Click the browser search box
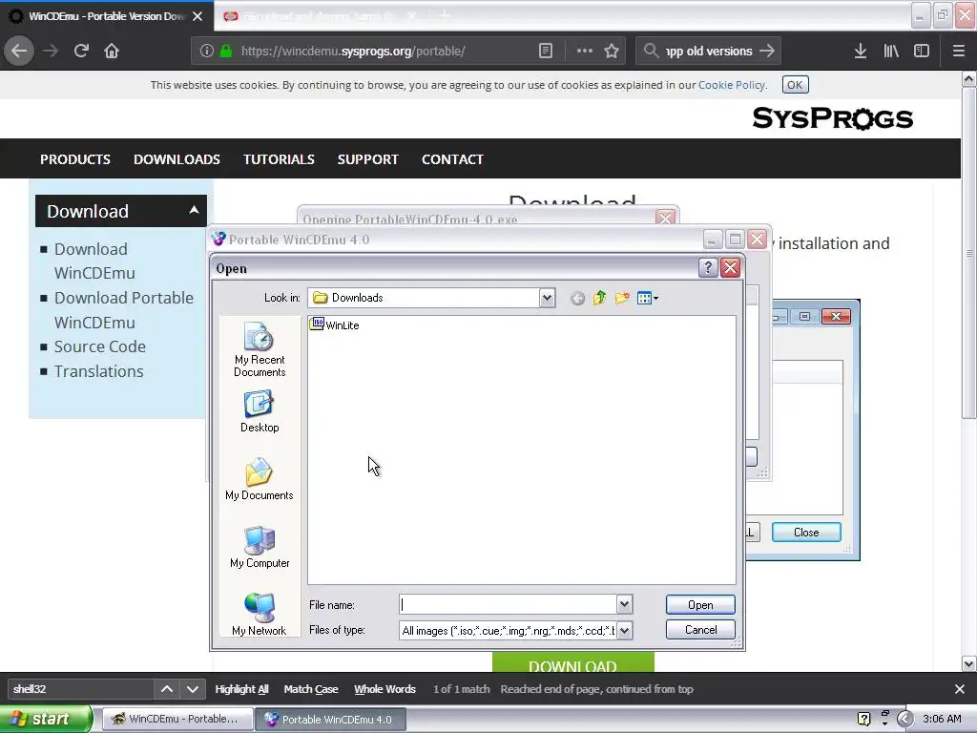This screenshot has height=733, width=977. coord(709,52)
